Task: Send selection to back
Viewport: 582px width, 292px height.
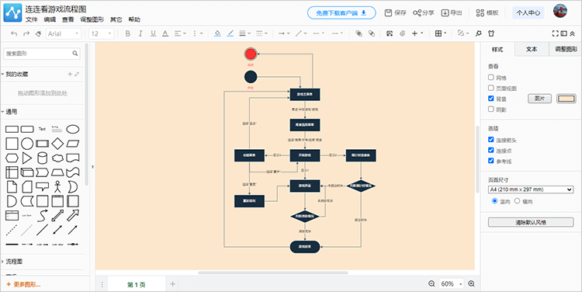Action: pos(371,33)
